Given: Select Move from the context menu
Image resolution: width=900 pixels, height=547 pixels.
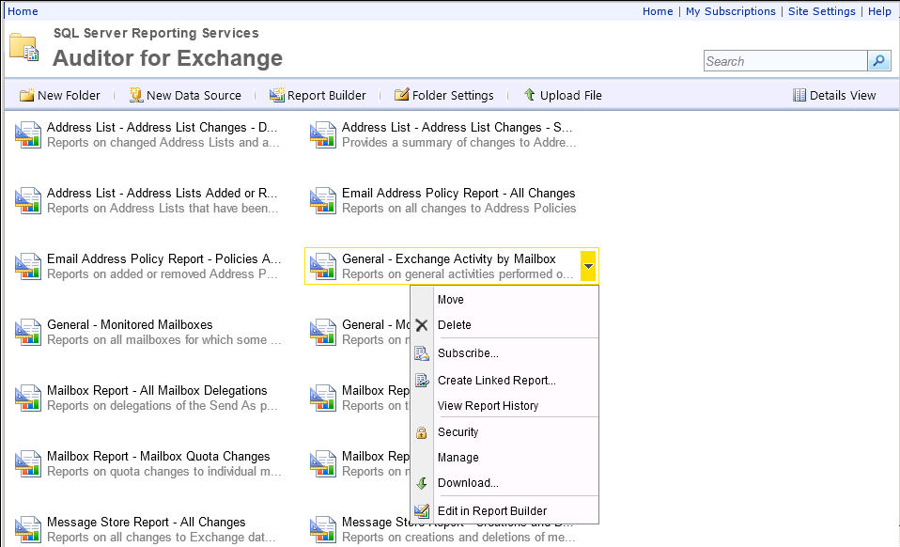Looking at the screenshot, I should click(451, 300).
